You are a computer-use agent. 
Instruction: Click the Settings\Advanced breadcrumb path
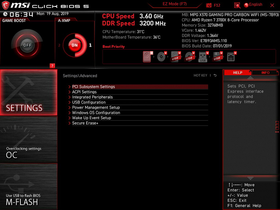(80, 76)
